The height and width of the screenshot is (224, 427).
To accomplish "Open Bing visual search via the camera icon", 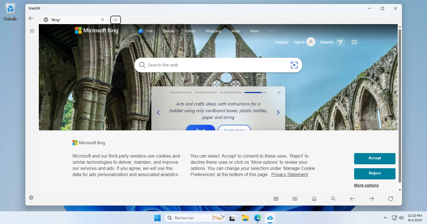I will coord(294,65).
